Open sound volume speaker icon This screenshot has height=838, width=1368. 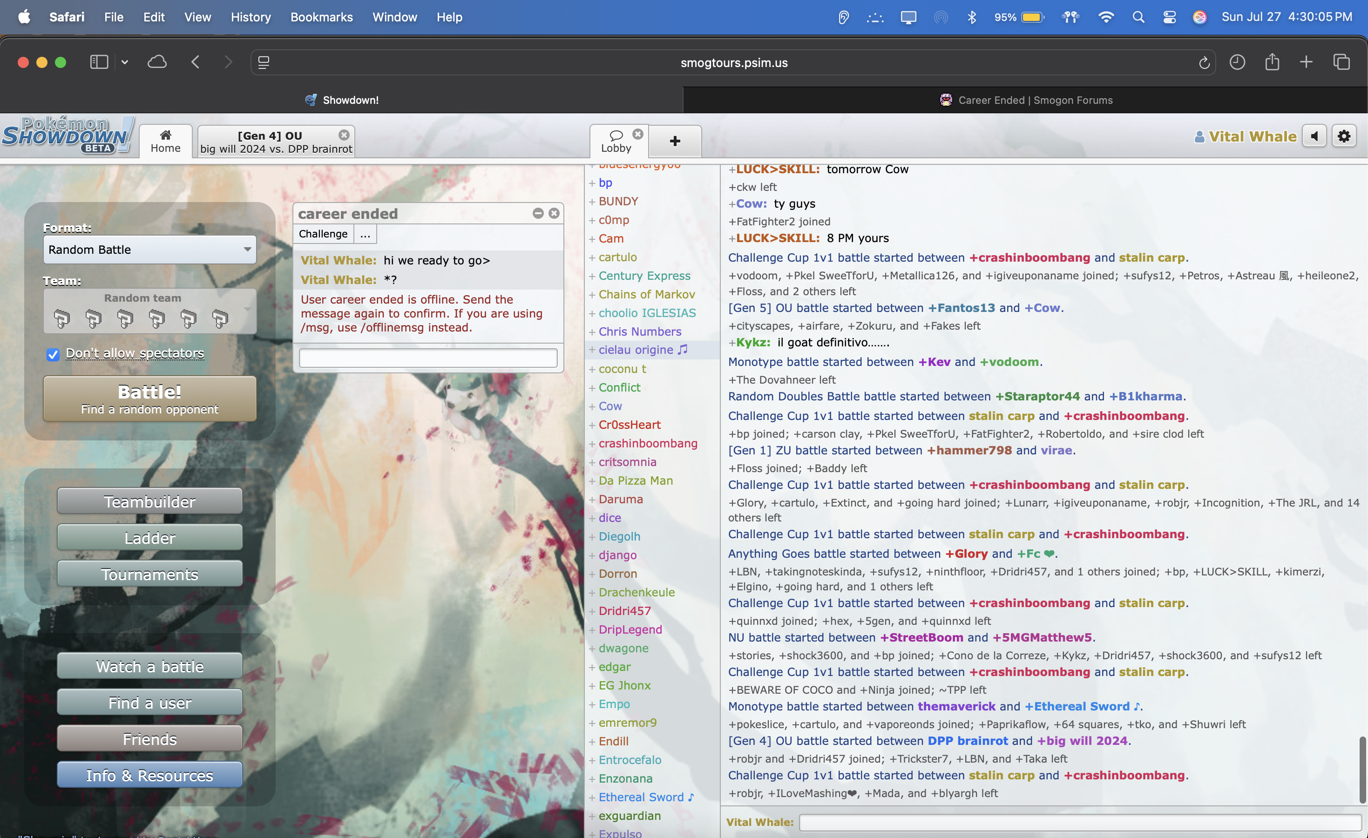click(1315, 136)
